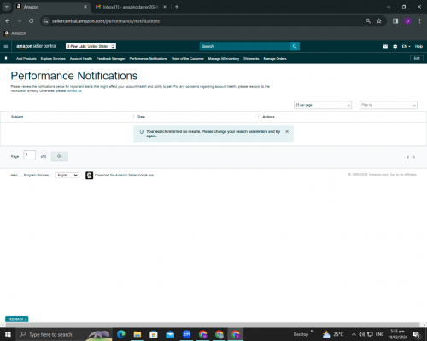Open Zoom from taskbar
Screen dimensions: 427x341
(186, 334)
